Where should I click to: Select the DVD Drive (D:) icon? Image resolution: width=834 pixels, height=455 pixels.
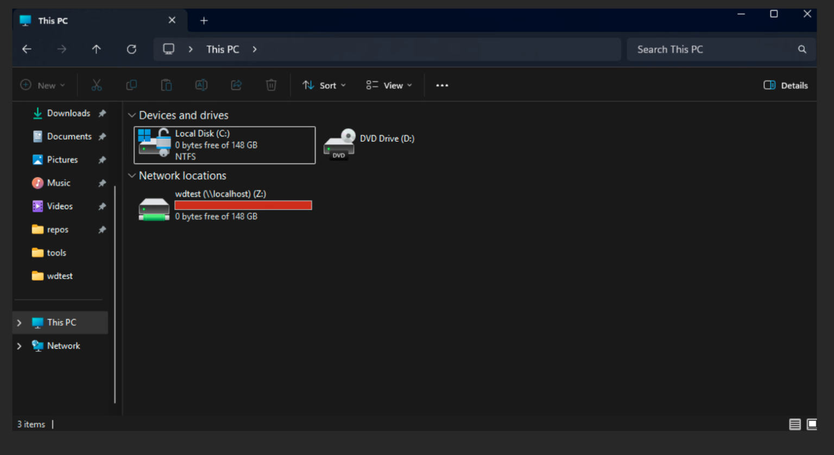[340, 144]
